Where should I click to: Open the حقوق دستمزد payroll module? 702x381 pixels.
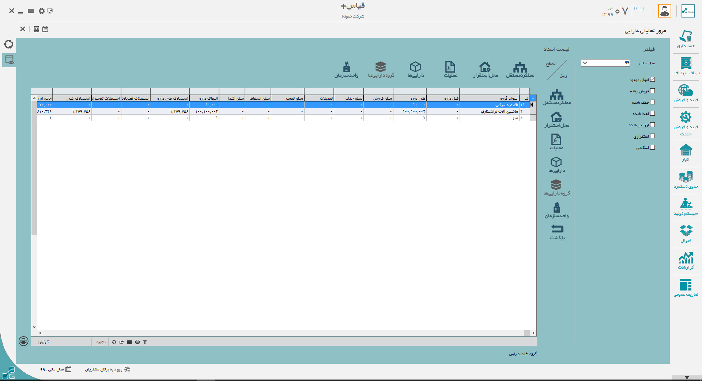[686, 180]
